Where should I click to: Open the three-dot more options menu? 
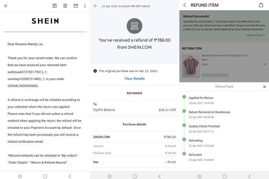click(x=85, y=6)
